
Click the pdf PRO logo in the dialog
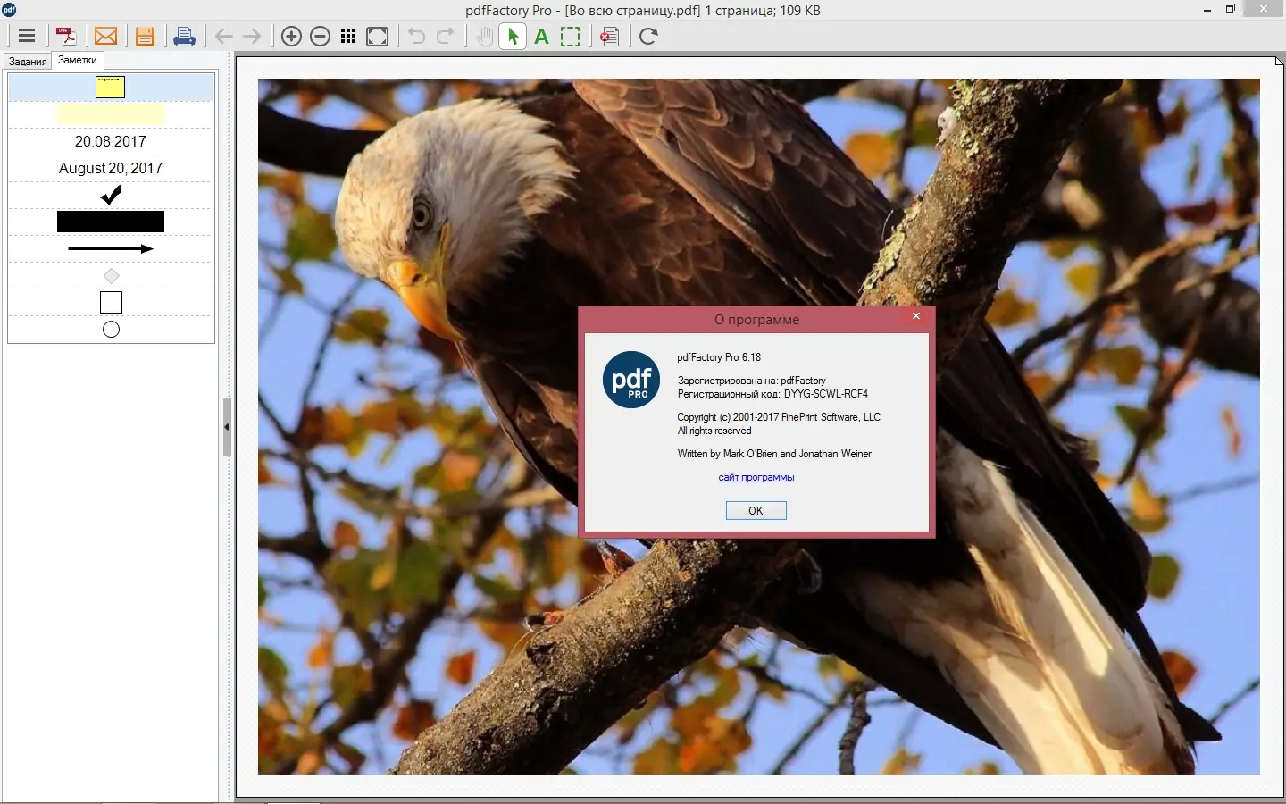coord(631,380)
